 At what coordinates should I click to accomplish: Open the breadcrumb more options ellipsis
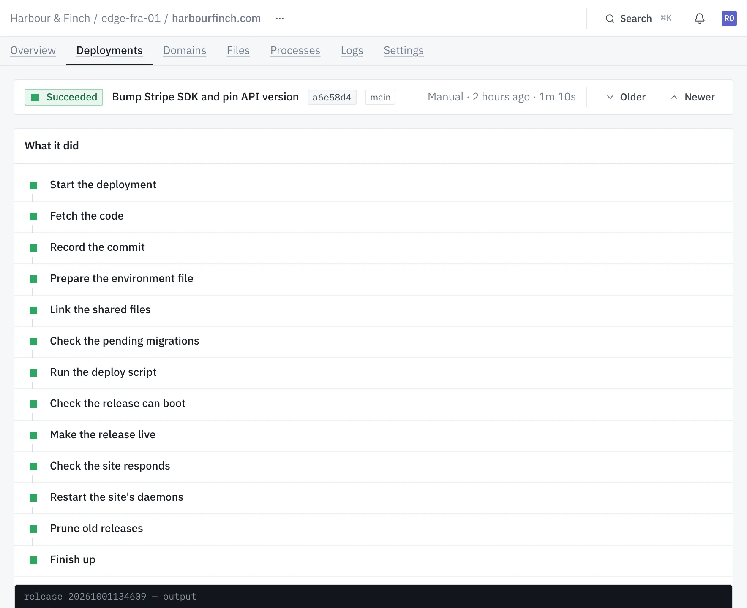click(x=280, y=19)
